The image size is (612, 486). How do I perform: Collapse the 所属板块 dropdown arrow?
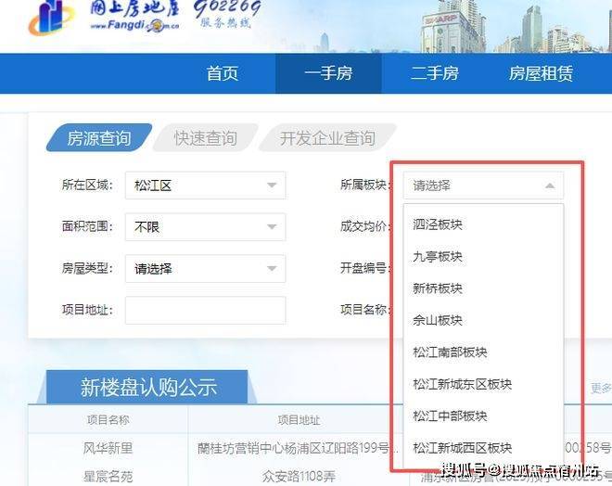click(x=550, y=185)
